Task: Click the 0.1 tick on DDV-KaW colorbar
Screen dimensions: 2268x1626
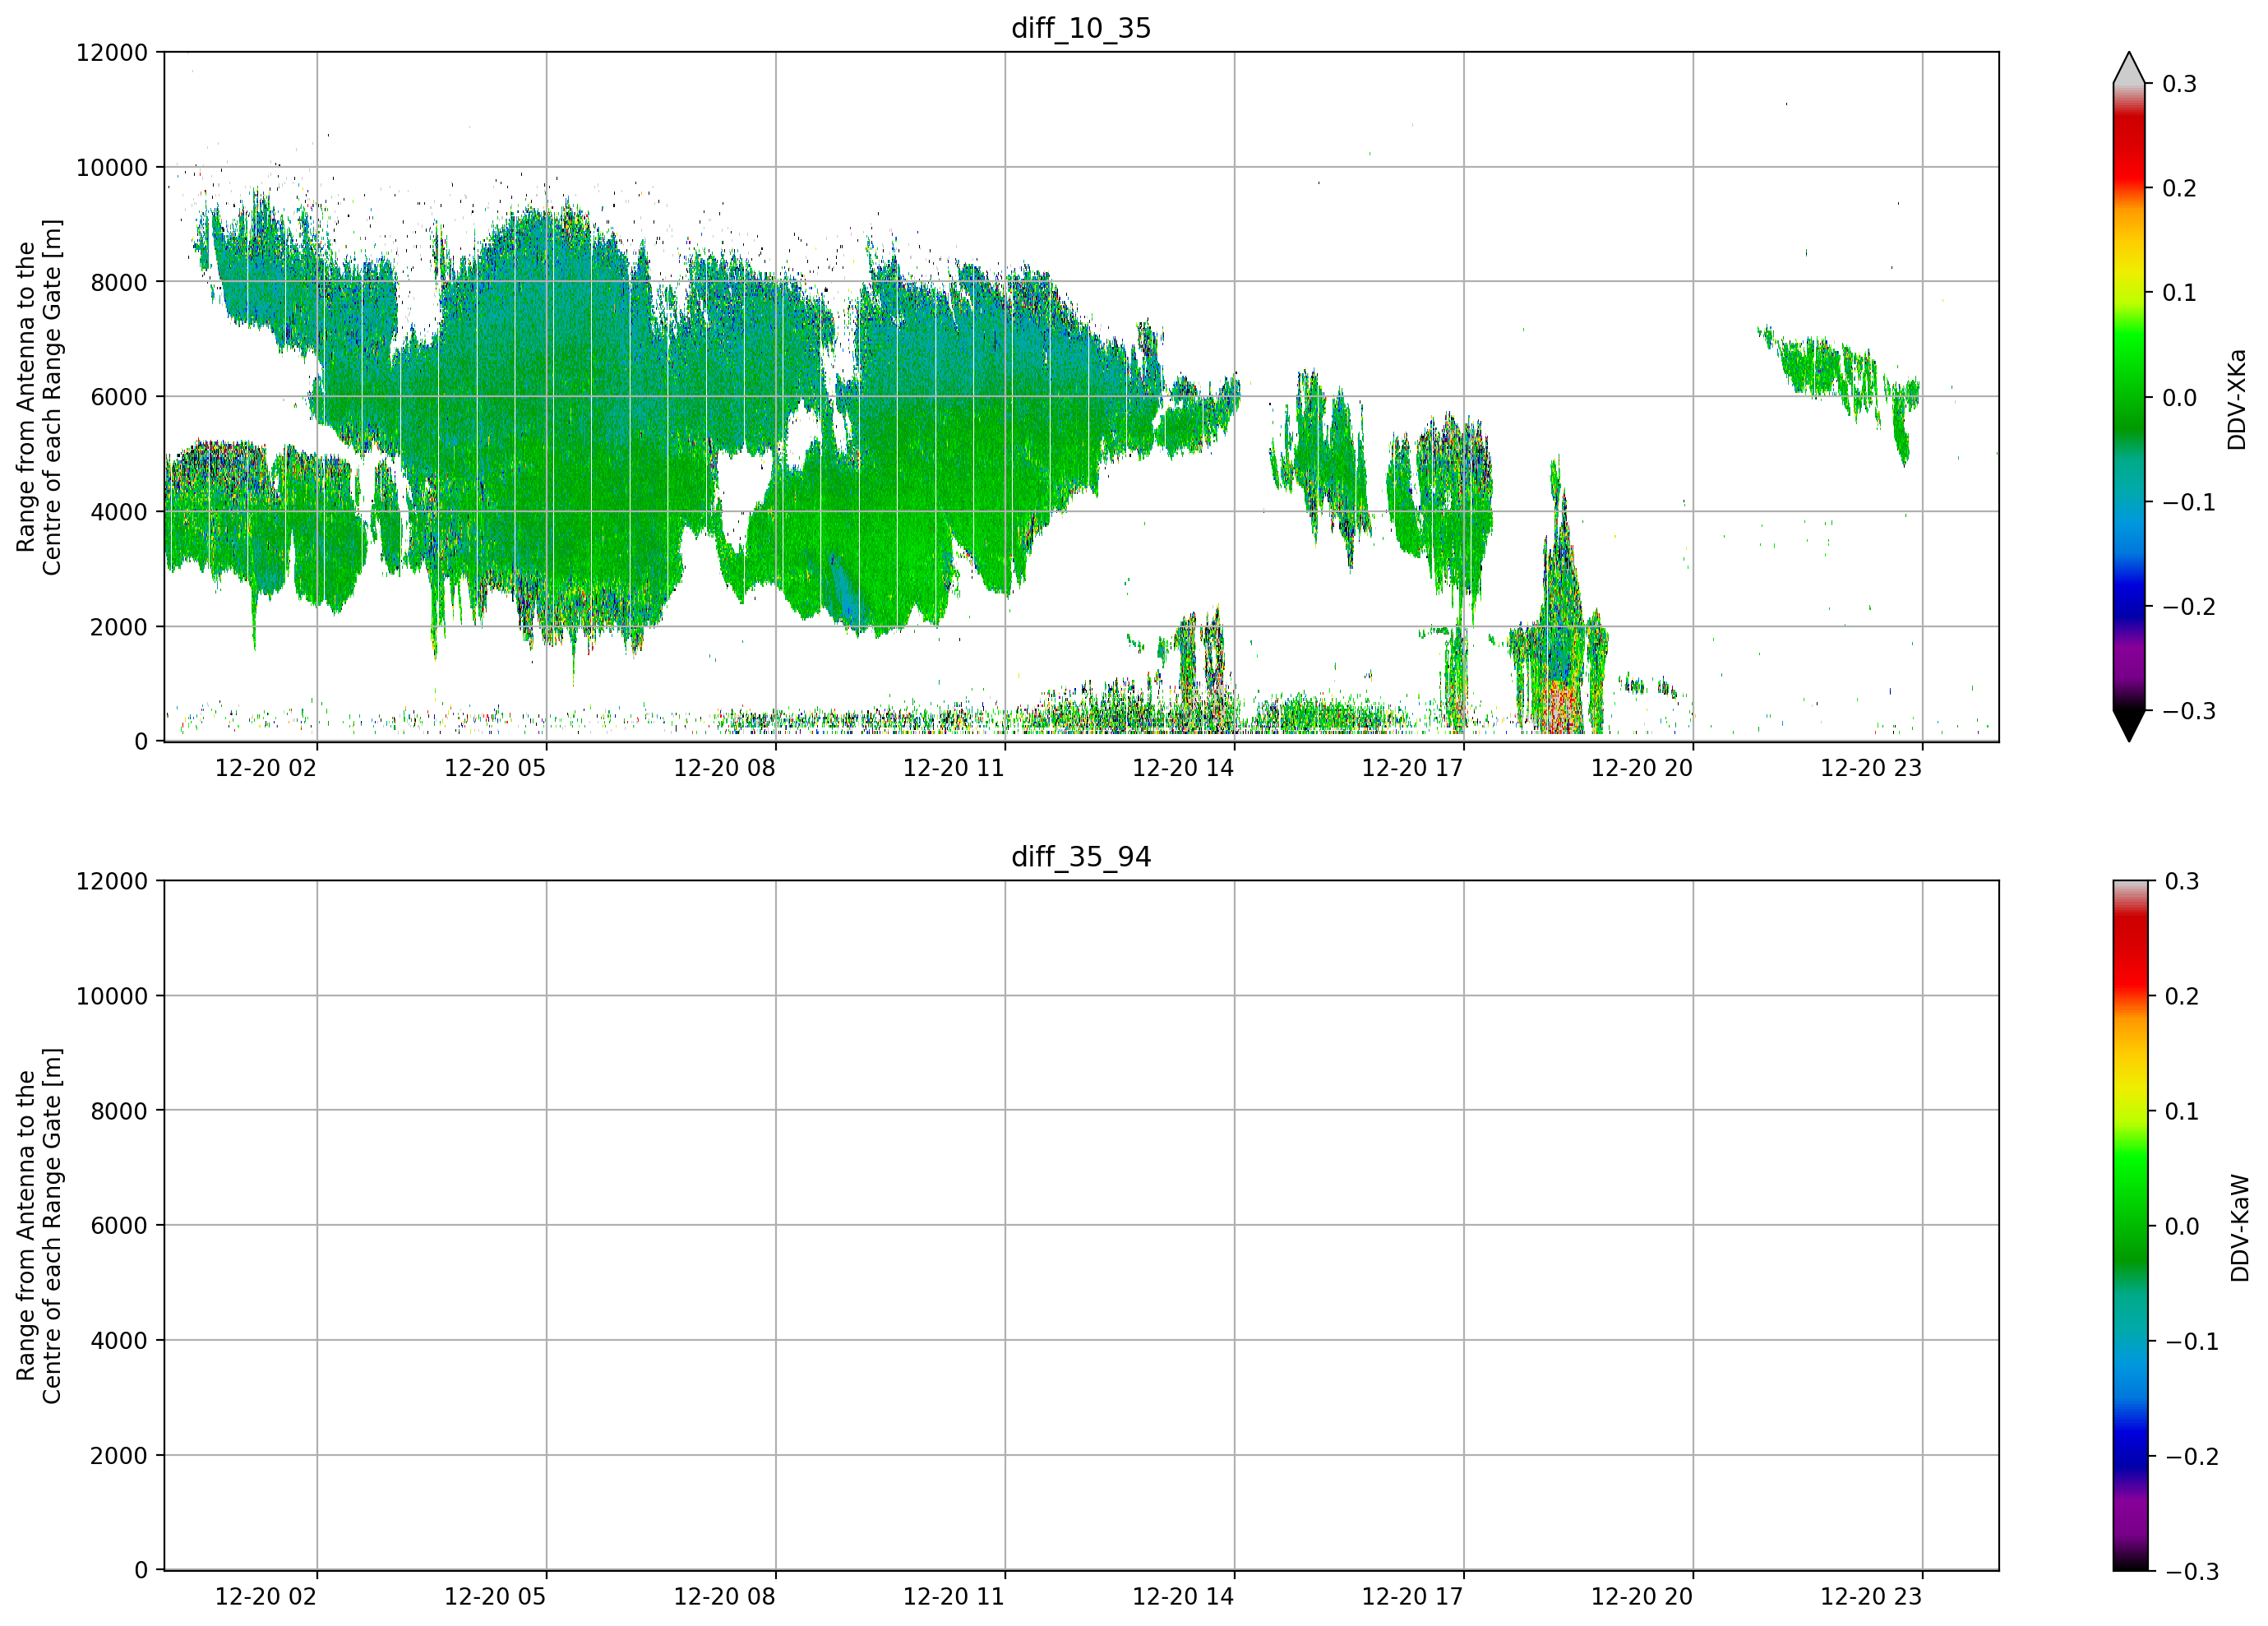Action: [2182, 1111]
